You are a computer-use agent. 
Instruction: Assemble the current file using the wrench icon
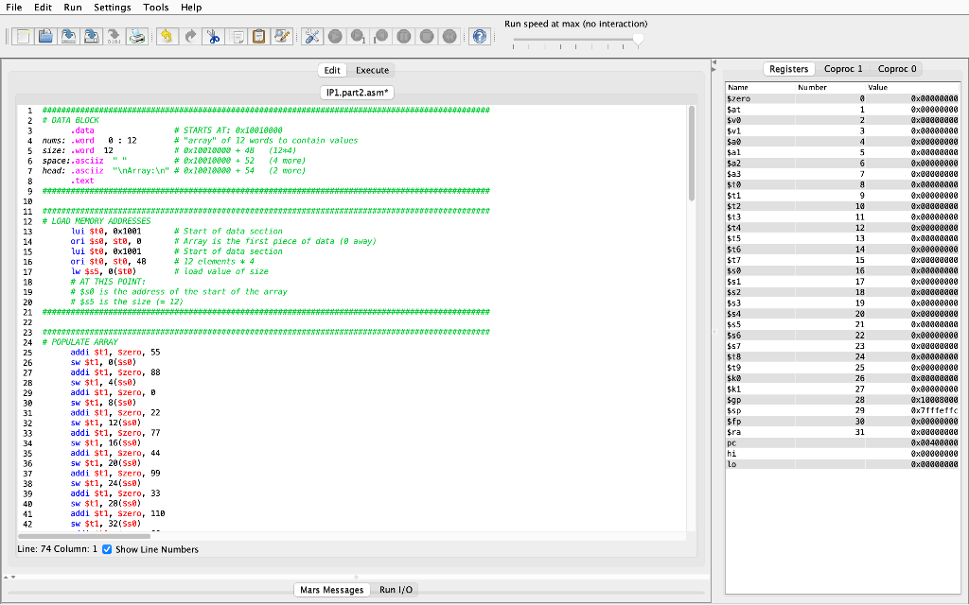click(310, 36)
